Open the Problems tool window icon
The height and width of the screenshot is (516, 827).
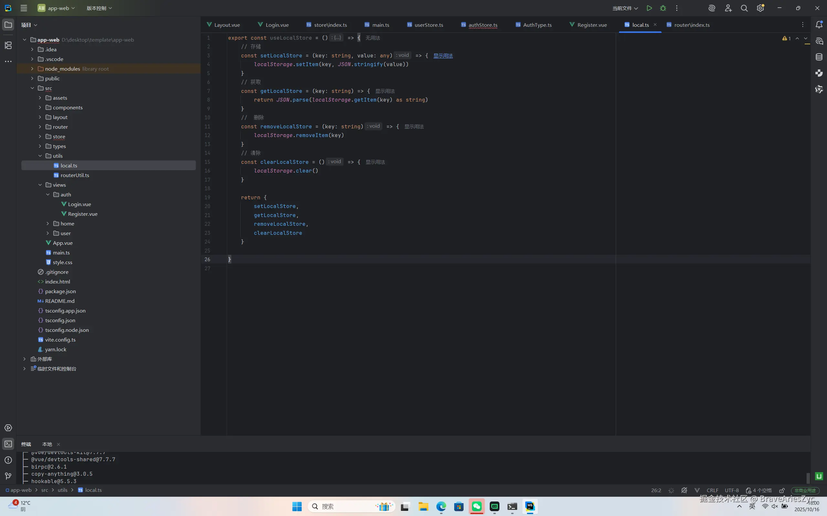click(x=8, y=460)
